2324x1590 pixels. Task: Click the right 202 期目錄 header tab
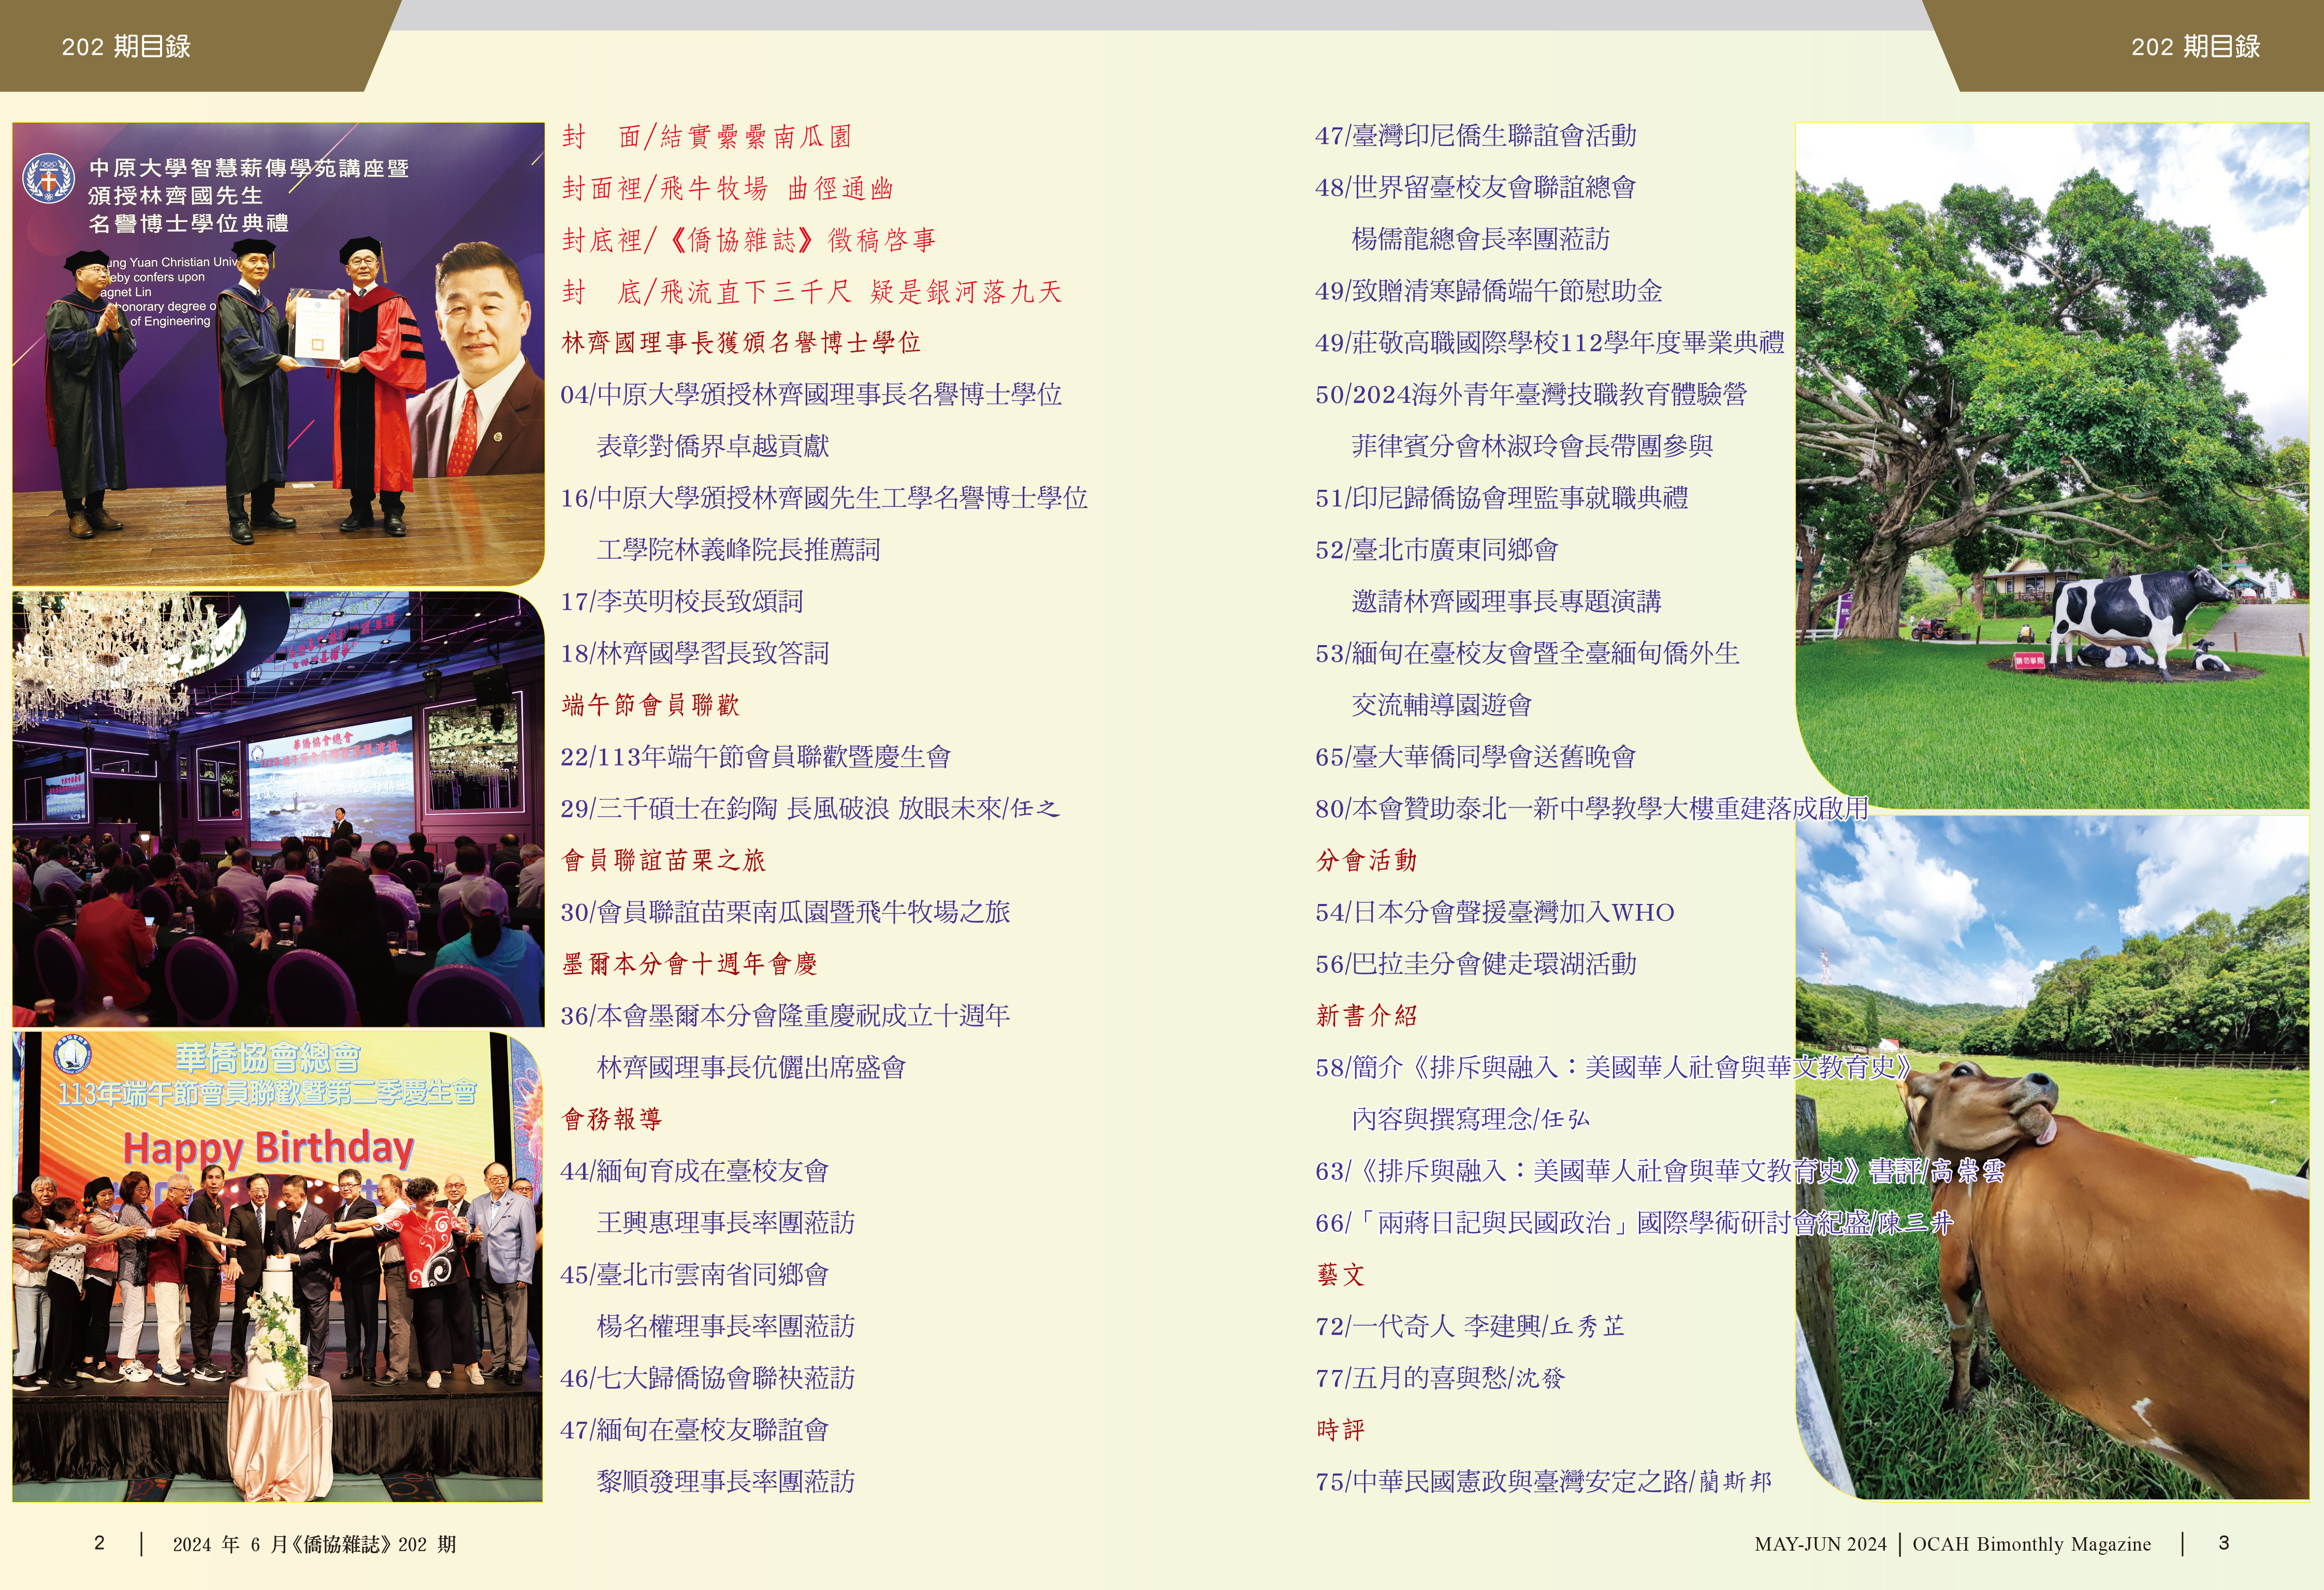pos(2195,46)
